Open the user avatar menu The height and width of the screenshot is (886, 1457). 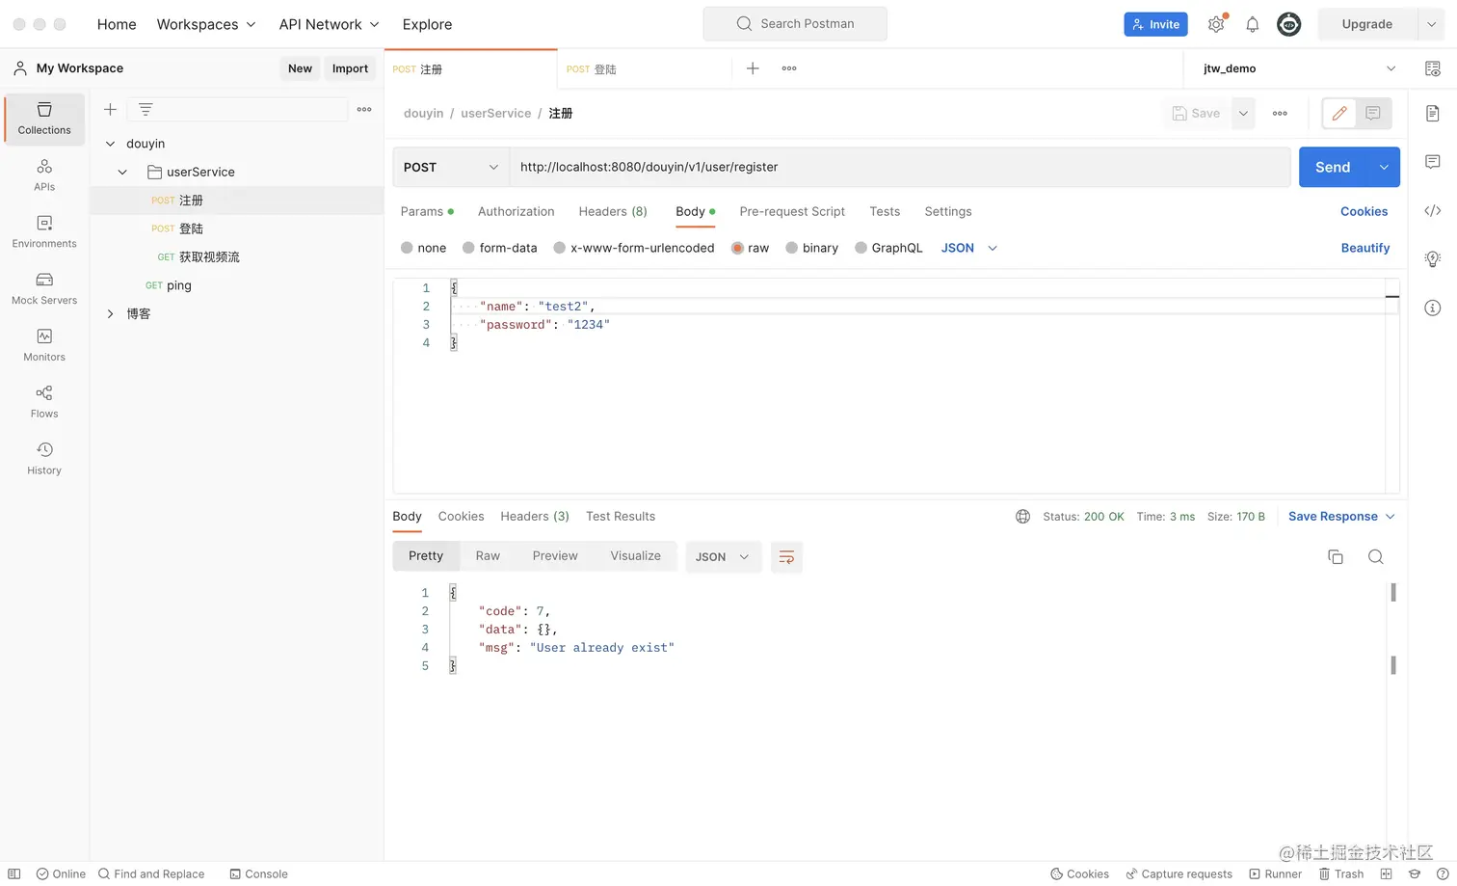[1288, 24]
